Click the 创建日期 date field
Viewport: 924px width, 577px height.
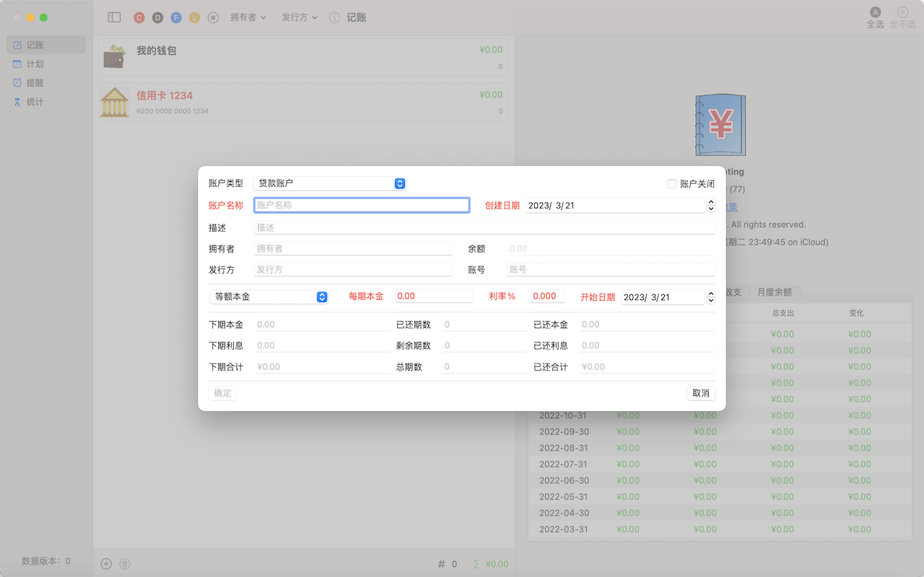click(x=615, y=206)
